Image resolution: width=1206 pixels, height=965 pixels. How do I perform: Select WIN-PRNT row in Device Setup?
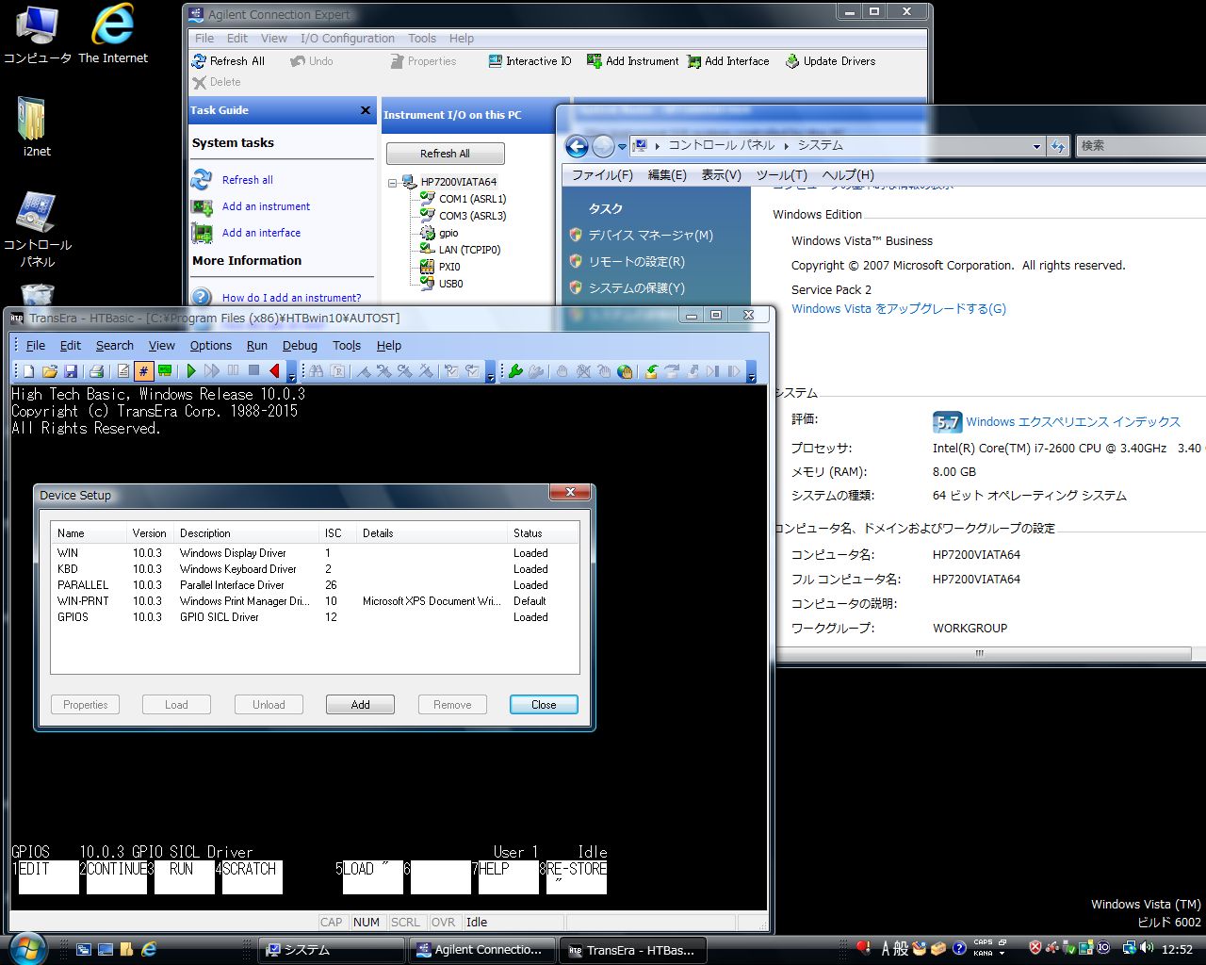[314, 601]
